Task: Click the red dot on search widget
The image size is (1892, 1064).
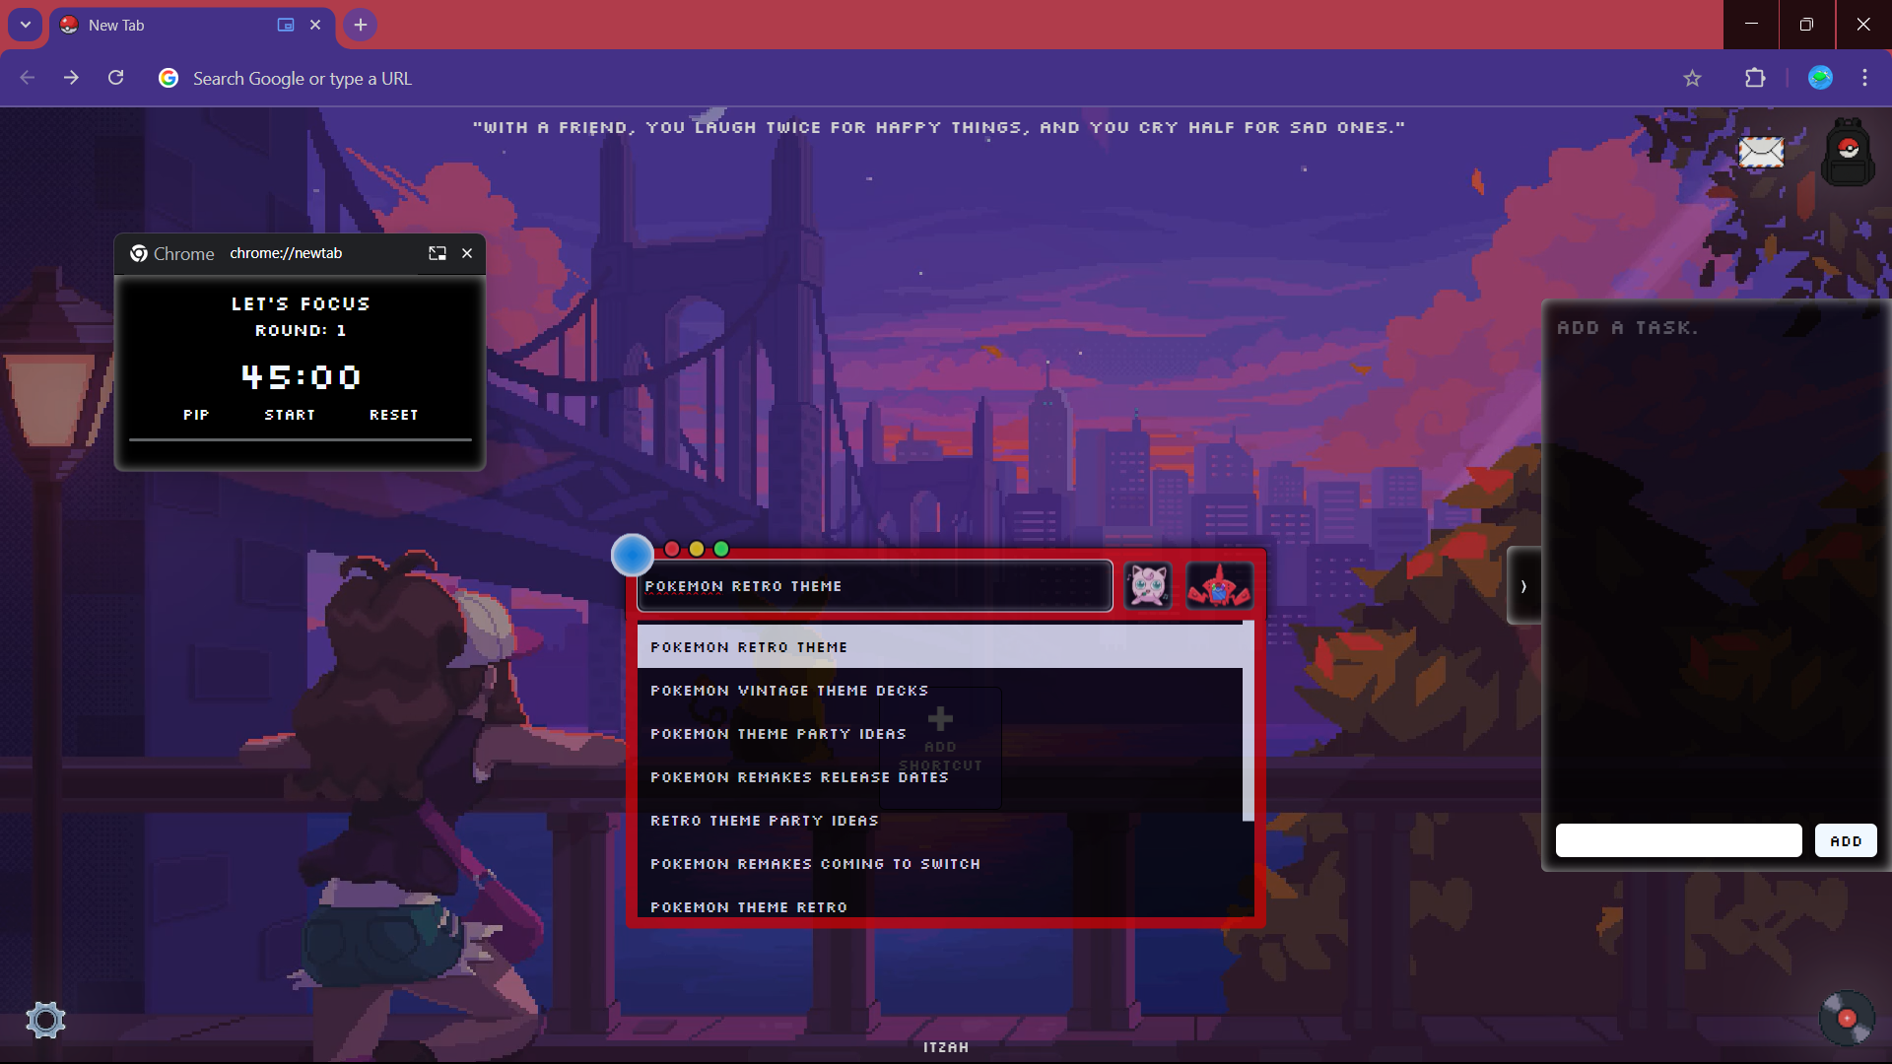Action: [x=672, y=549]
